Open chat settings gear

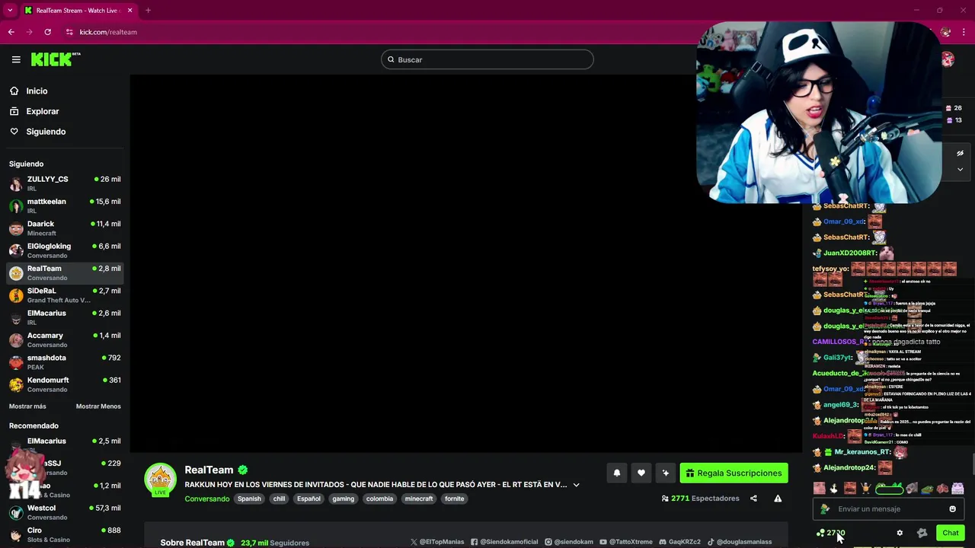(900, 533)
